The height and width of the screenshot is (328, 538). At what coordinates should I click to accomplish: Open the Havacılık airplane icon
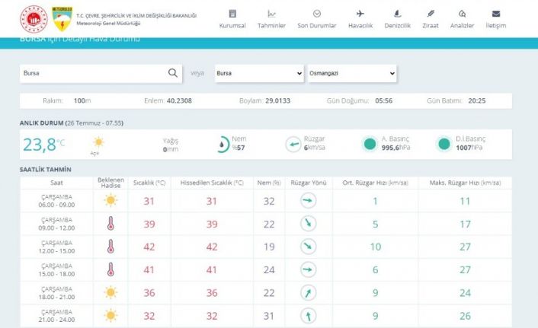click(x=360, y=14)
